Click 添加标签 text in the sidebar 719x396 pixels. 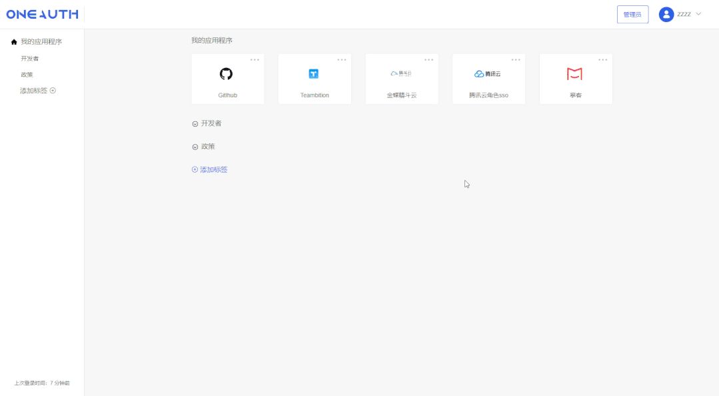[33, 91]
